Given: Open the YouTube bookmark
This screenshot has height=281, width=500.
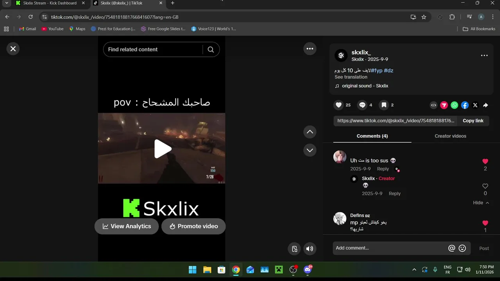Looking at the screenshot, I should [x=52, y=29].
